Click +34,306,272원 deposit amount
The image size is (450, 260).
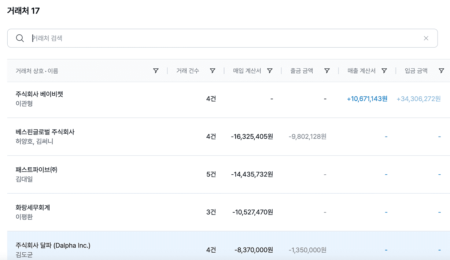[x=418, y=99]
